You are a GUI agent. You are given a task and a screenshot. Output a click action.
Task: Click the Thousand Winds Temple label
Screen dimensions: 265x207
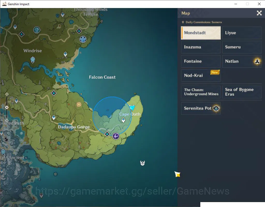91,12
